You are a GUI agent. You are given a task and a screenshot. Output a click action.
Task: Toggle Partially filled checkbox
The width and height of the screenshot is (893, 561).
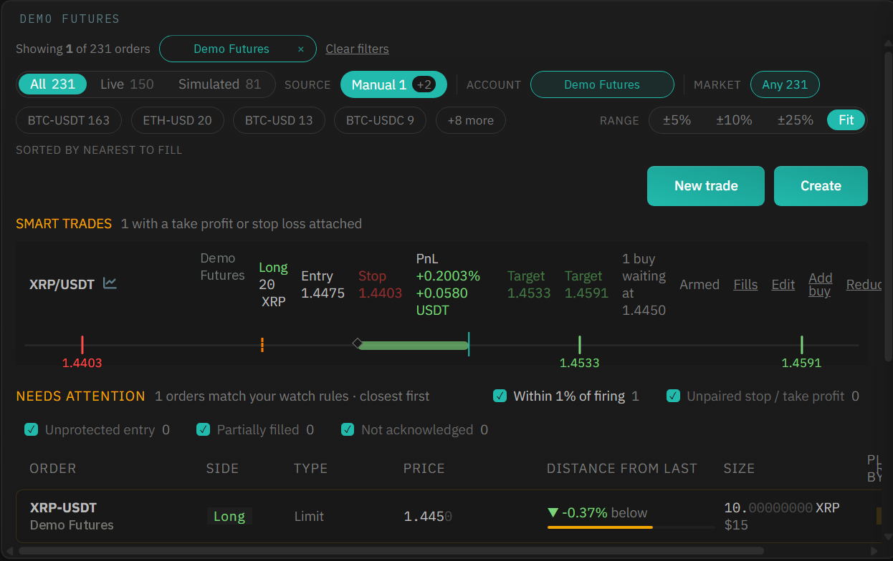click(x=204, y=429)
